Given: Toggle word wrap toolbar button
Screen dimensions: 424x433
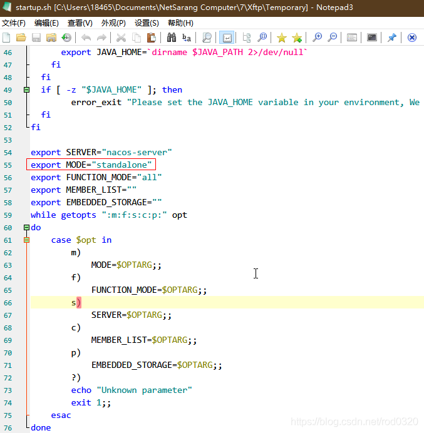Looking at the screenshot, I should pos(227,38).
